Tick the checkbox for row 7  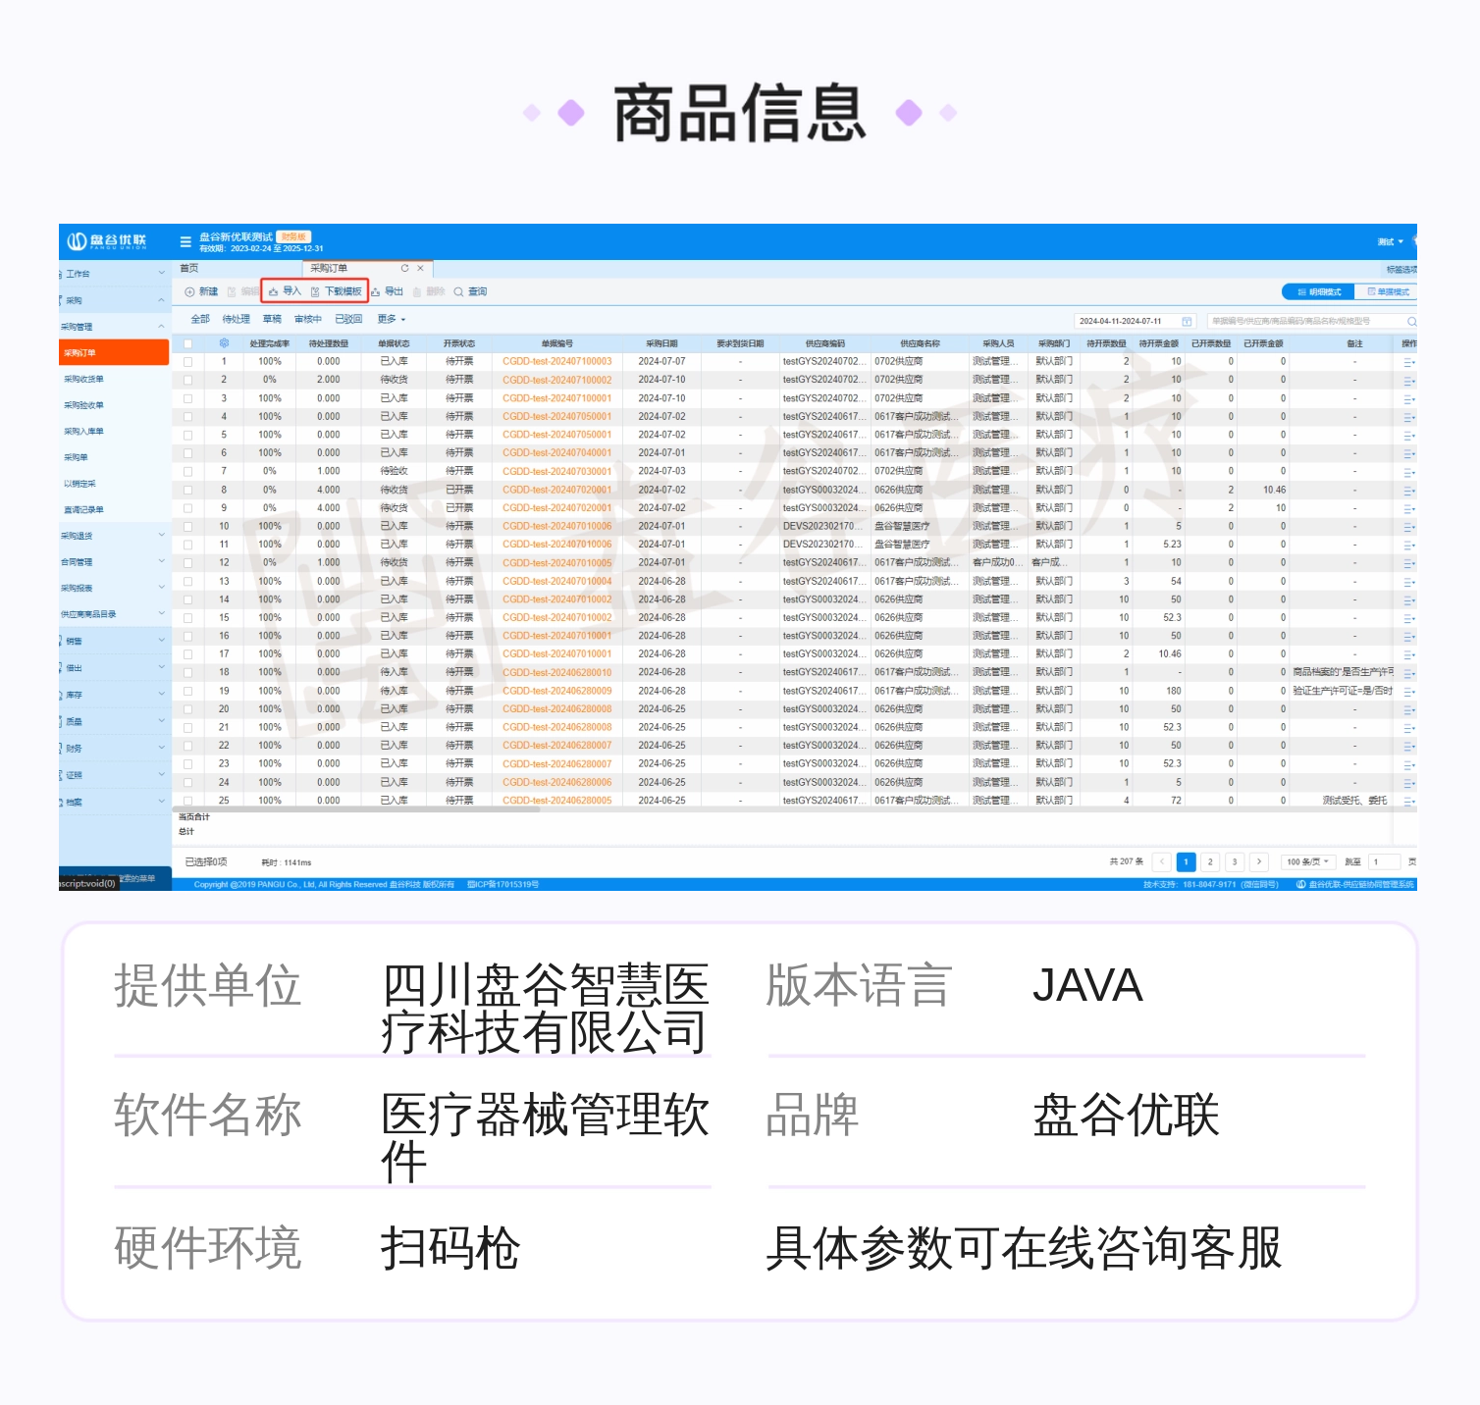point(187,472)
